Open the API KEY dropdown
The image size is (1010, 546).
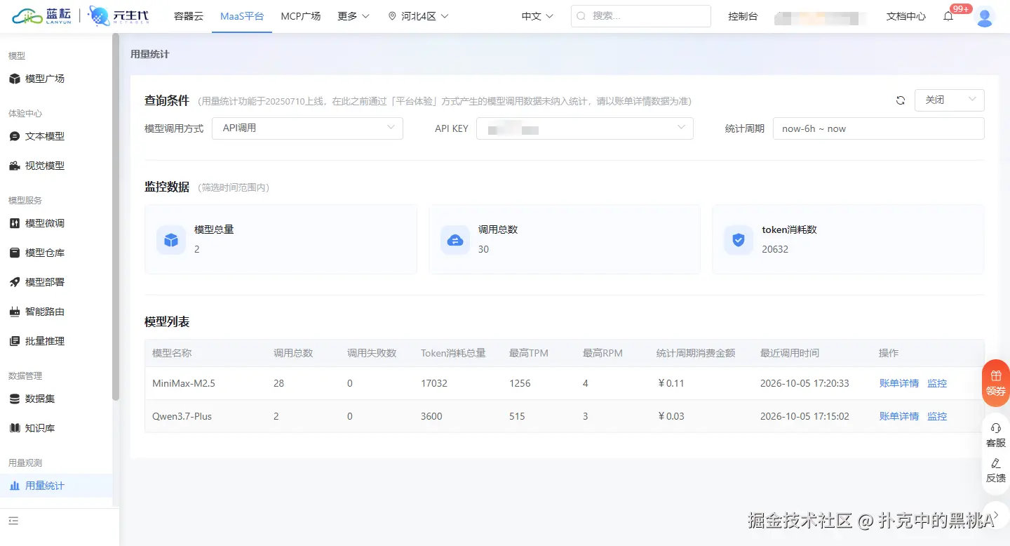point(585,128)
